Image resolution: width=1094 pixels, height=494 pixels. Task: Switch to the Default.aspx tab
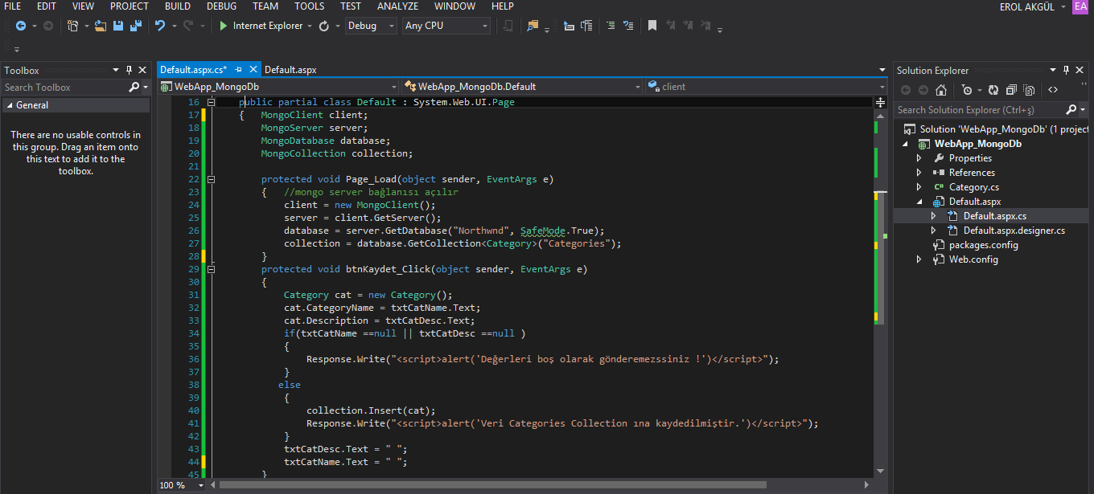click(290, 70)
